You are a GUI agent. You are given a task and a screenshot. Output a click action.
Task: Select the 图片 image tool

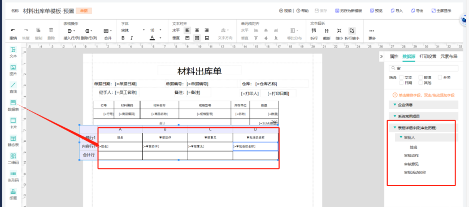point(13,70)
